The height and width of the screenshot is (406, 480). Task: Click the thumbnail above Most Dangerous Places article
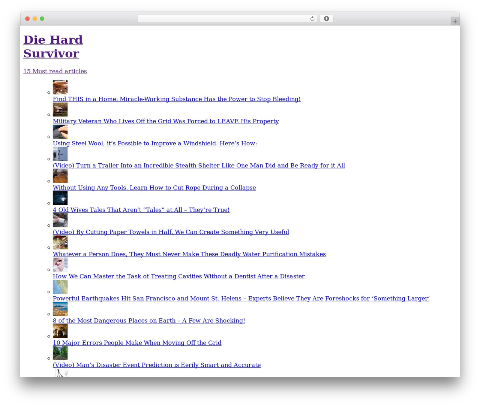(60, 308)
